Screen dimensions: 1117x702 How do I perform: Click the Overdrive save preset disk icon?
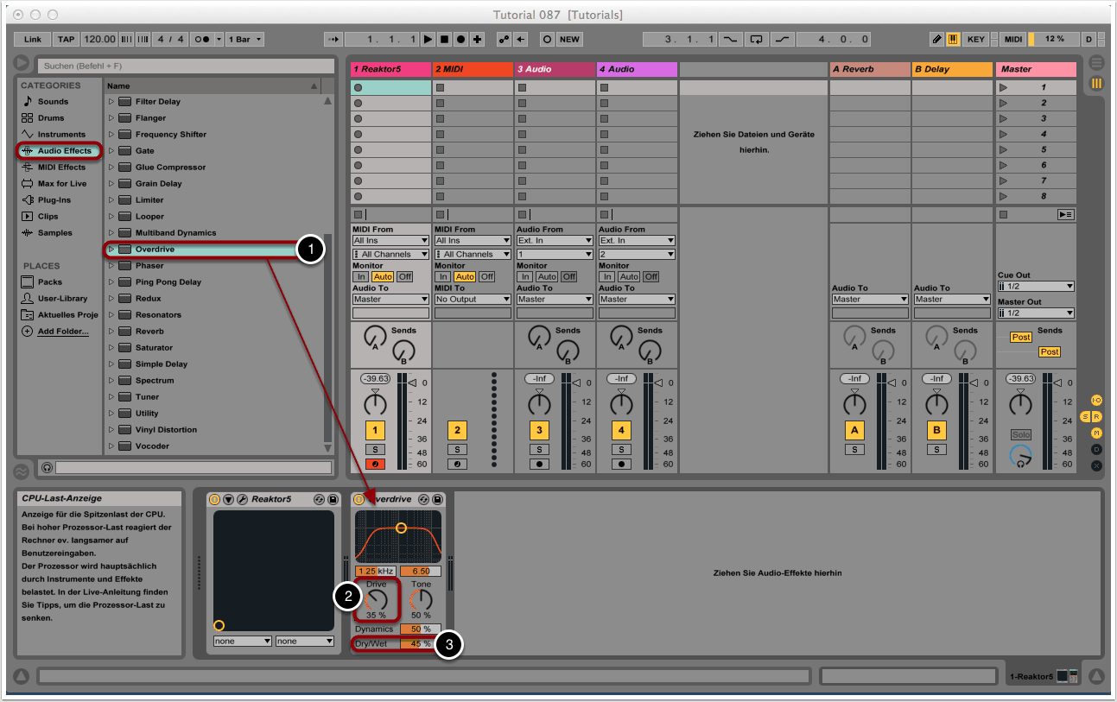point(438,499)
